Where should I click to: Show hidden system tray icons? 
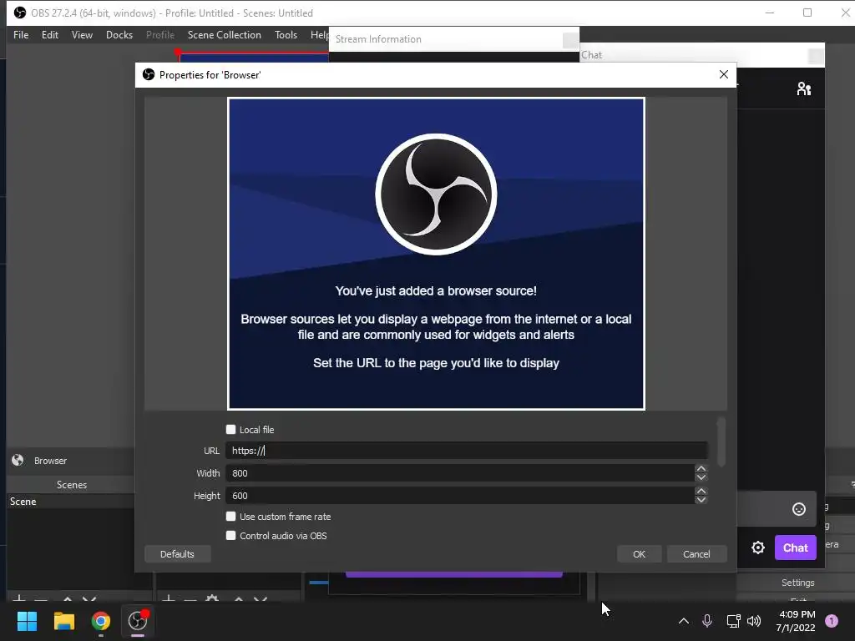click(x=683, y=621)
